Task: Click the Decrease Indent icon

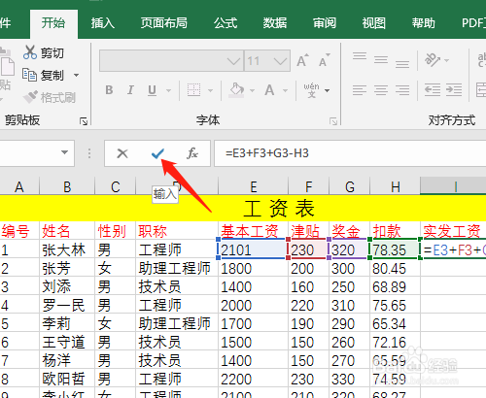Action: pos(433,90)
